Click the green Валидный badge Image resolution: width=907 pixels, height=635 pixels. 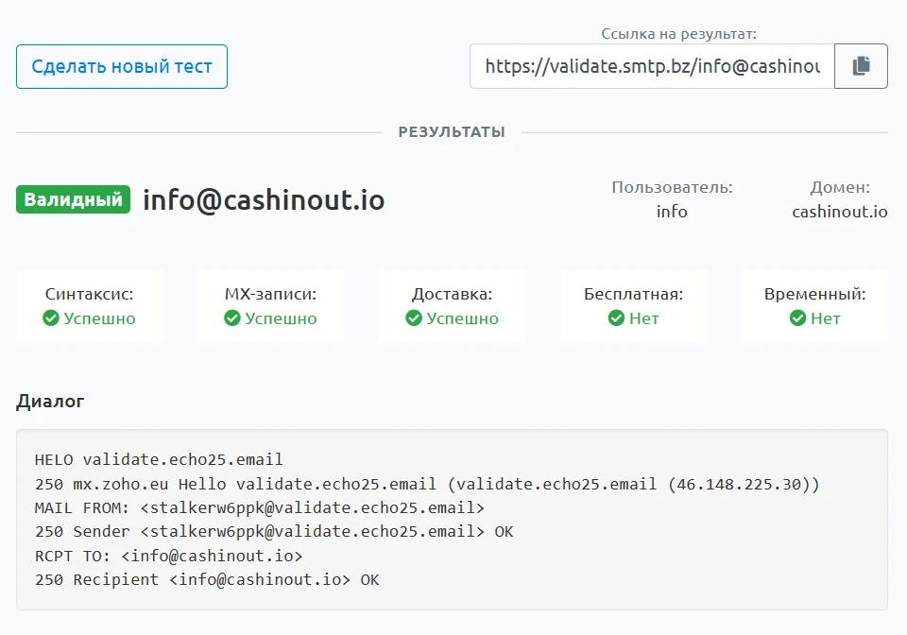[x=73, y=199]
